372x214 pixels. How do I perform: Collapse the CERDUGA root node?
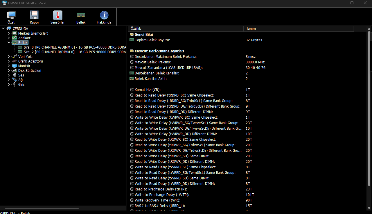pos(3,28)
